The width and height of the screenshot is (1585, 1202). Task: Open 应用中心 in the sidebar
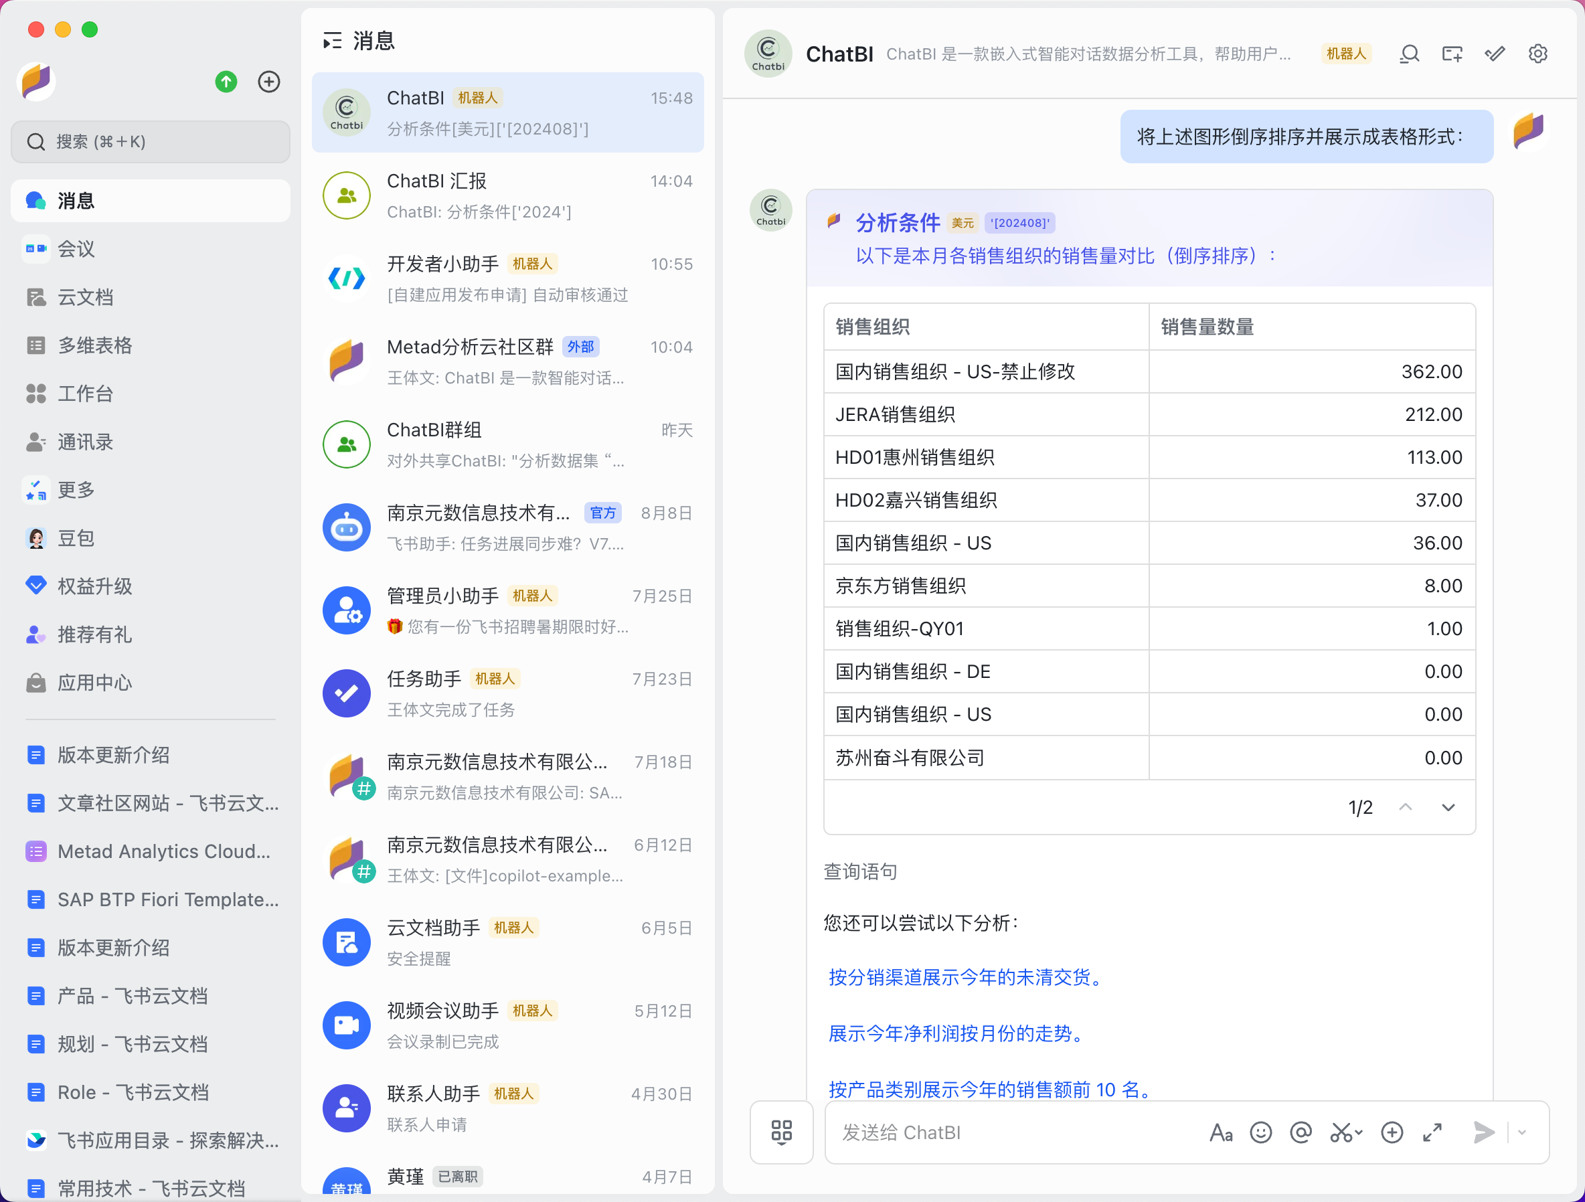pyautogui.click(x=151, y=683)
